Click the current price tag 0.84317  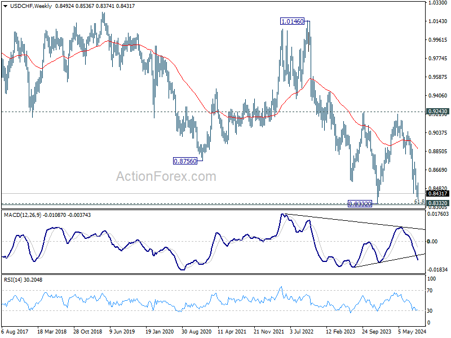[x=438, y=194]
